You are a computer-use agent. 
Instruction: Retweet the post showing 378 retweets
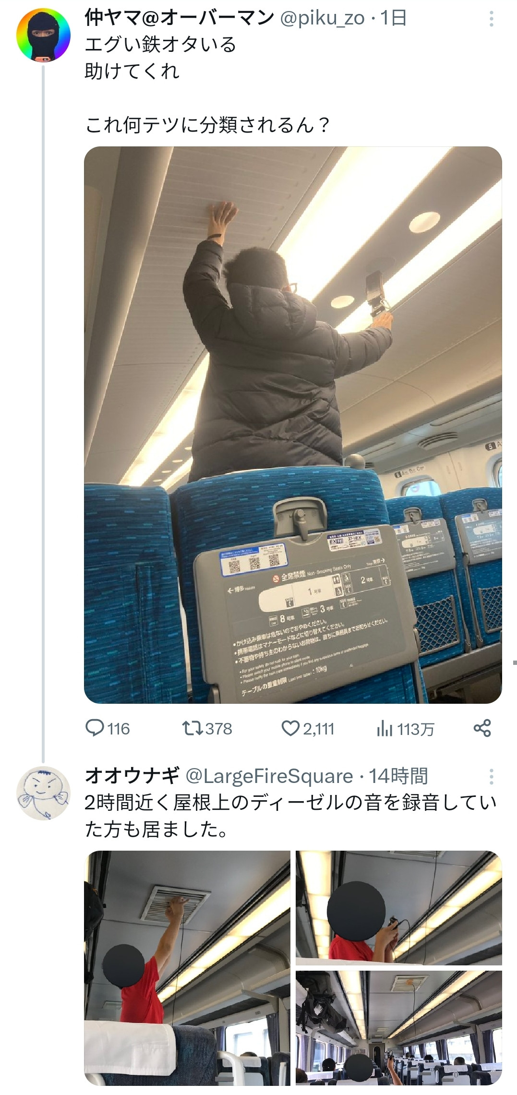click(x=207, y=729)
